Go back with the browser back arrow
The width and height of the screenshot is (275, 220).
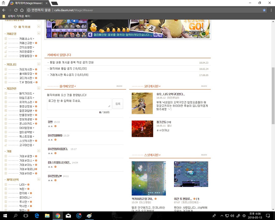[x=4, y=10]
